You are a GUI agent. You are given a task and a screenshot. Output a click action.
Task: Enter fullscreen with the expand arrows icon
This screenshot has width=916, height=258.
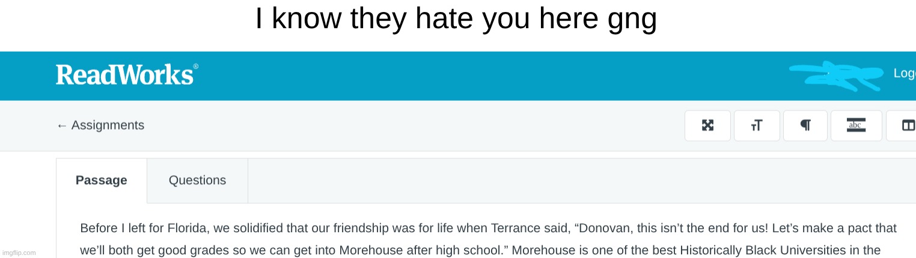pyautogui.click(x=707, y=125)
